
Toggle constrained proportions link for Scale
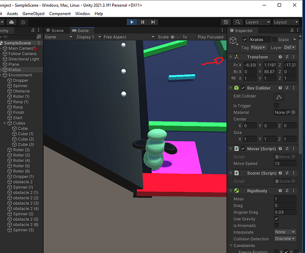233,78
